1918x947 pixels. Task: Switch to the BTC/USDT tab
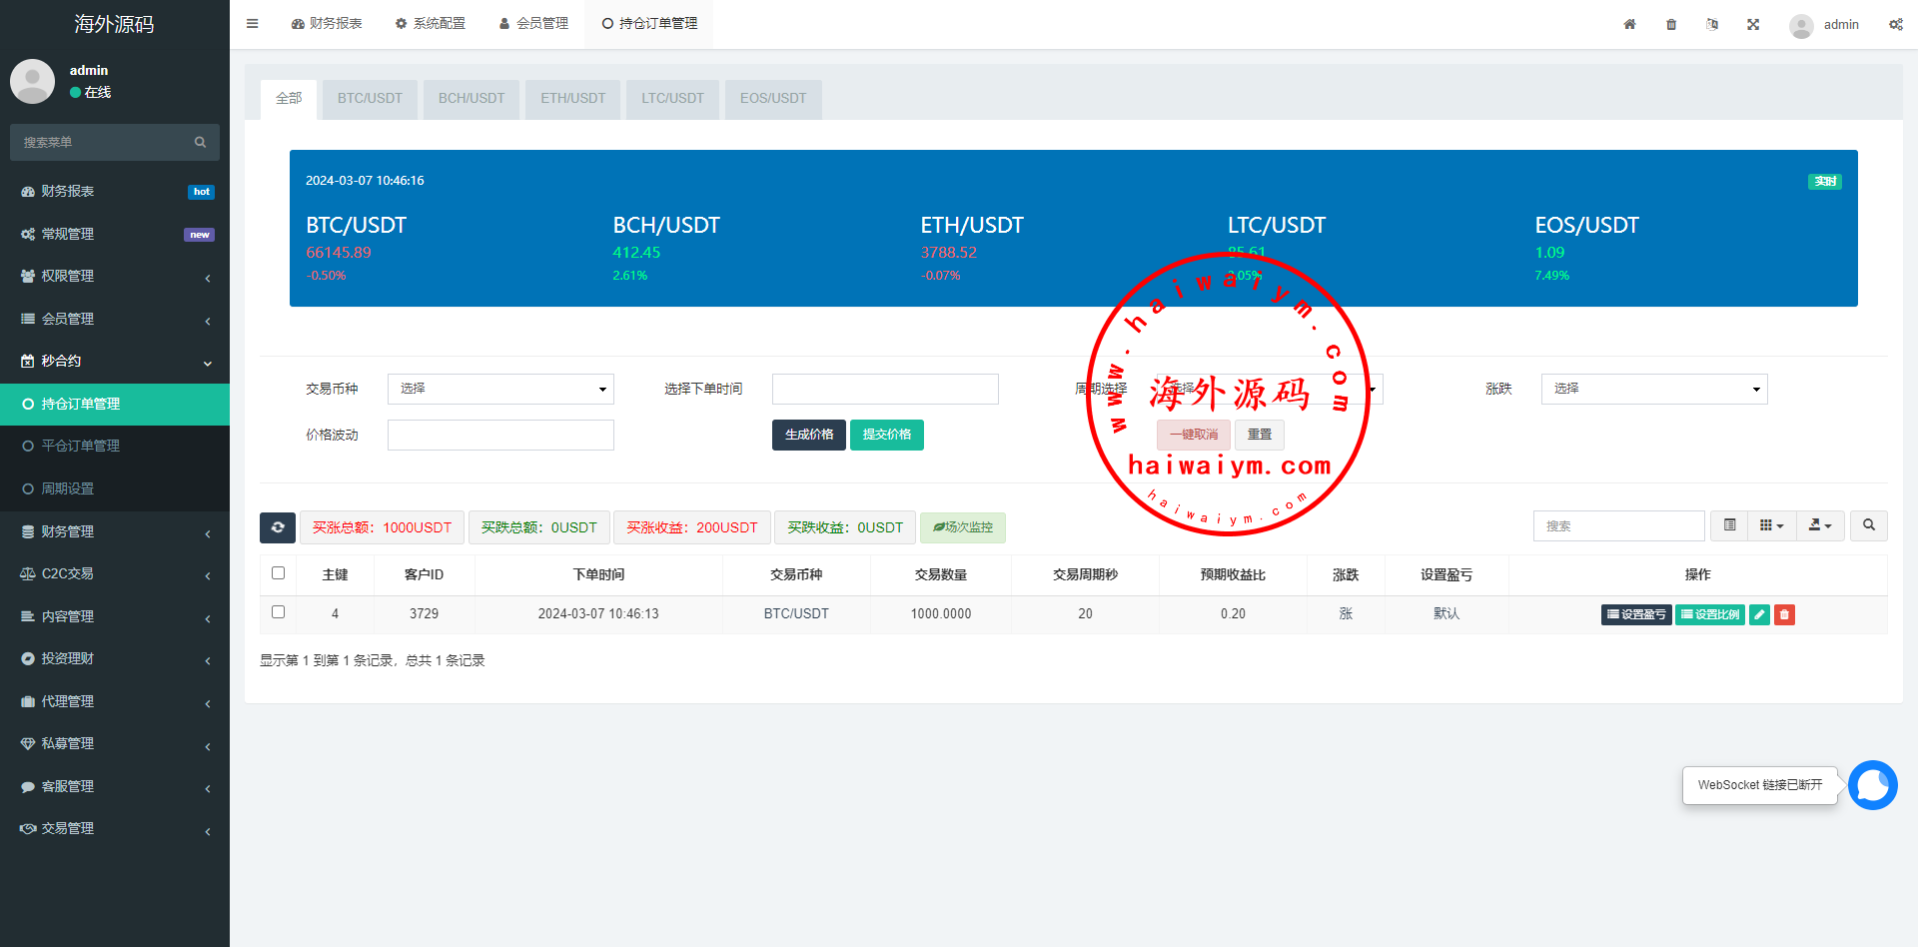[370, 98]
